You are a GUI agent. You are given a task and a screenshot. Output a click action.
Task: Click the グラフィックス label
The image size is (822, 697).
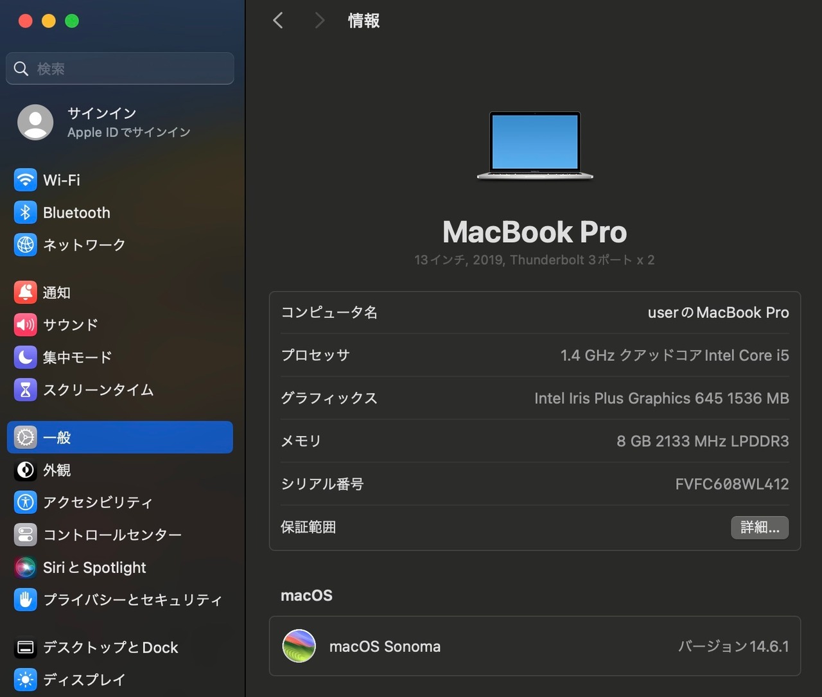[329, 398]
